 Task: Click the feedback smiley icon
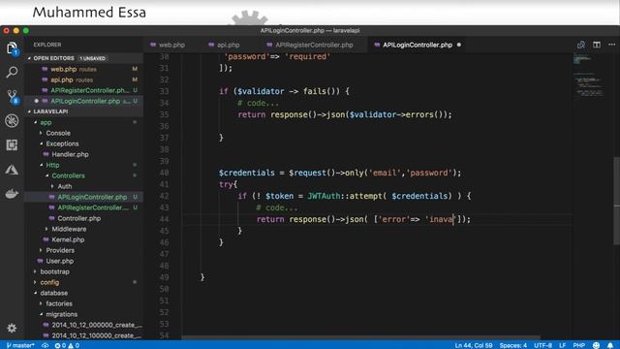(x=597, y=345)
